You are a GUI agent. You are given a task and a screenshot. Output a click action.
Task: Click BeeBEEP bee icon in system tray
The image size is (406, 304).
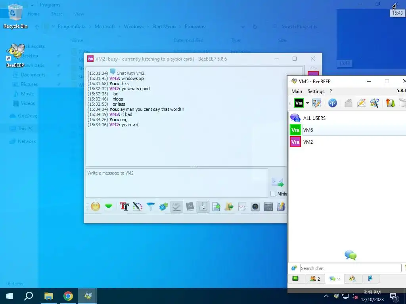336,296
